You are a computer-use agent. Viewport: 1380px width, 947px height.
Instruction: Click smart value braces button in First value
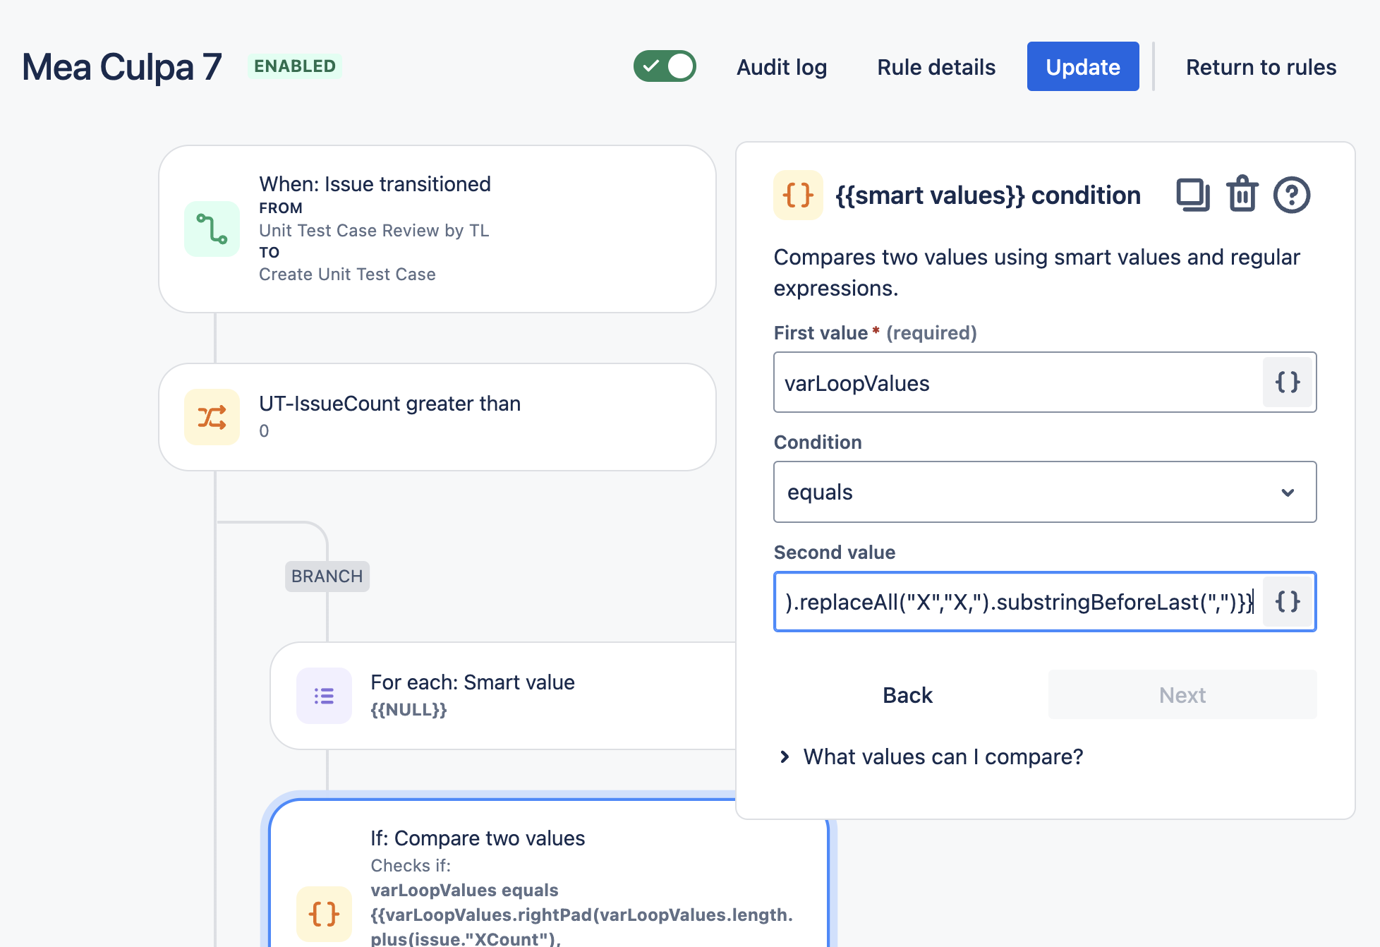1288,382
